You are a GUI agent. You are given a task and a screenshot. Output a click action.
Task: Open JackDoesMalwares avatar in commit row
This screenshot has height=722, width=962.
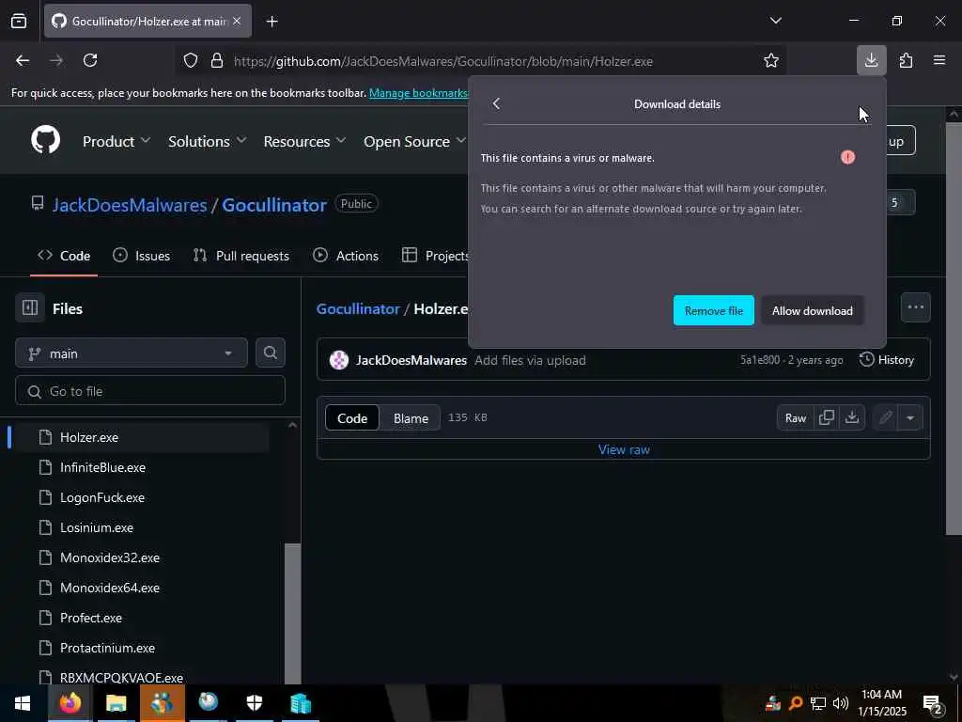tap(338, 360)
